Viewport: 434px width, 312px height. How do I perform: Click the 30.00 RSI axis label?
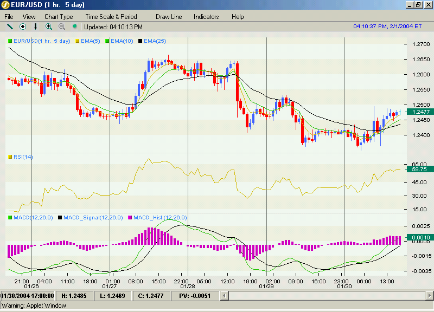point(419,196)
